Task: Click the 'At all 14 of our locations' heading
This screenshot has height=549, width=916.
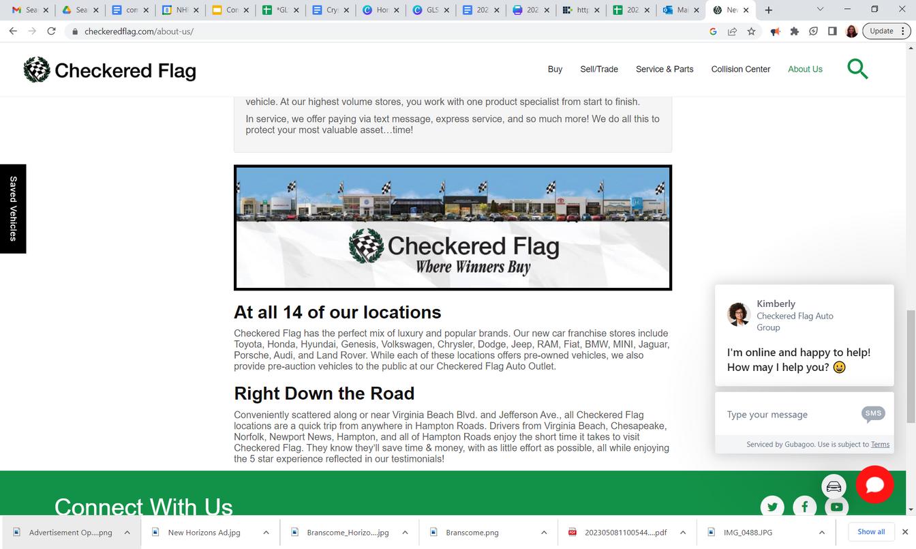Action: coord(337,312)
